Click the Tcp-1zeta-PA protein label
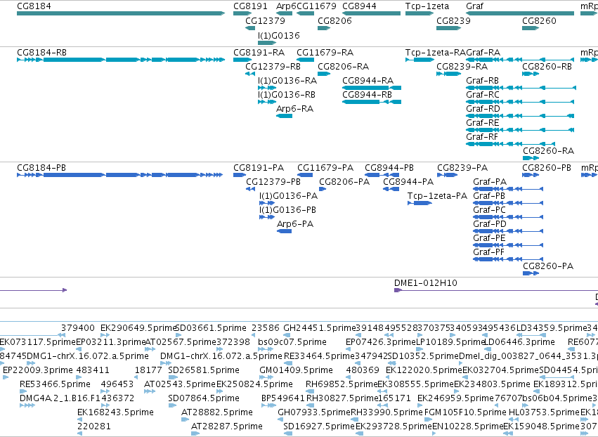 [437, 196]
